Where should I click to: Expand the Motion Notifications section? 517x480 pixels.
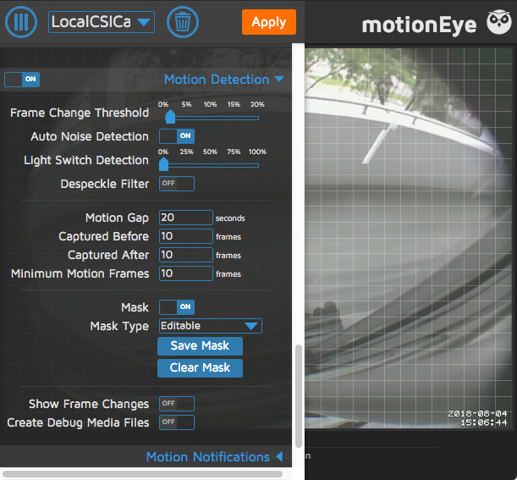[x=214, y=457]
